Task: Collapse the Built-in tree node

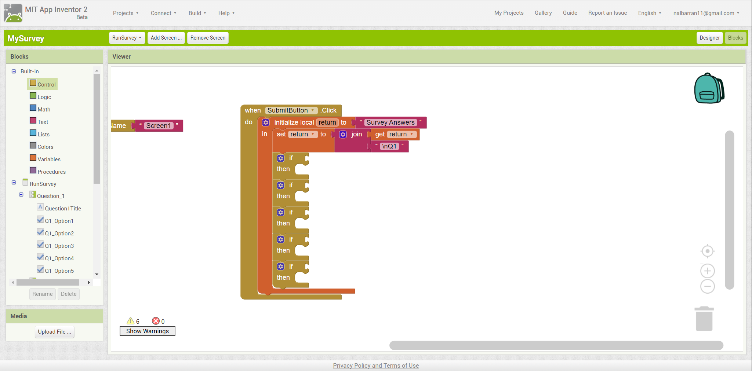Action: (x=14, y=71)
